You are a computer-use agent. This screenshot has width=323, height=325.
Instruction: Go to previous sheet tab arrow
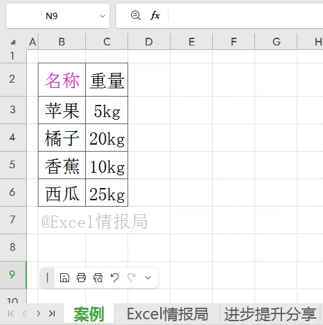click(x=24, y=313)
